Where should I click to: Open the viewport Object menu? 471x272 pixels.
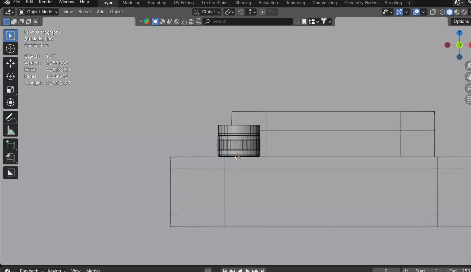click(x=116, y=12)
